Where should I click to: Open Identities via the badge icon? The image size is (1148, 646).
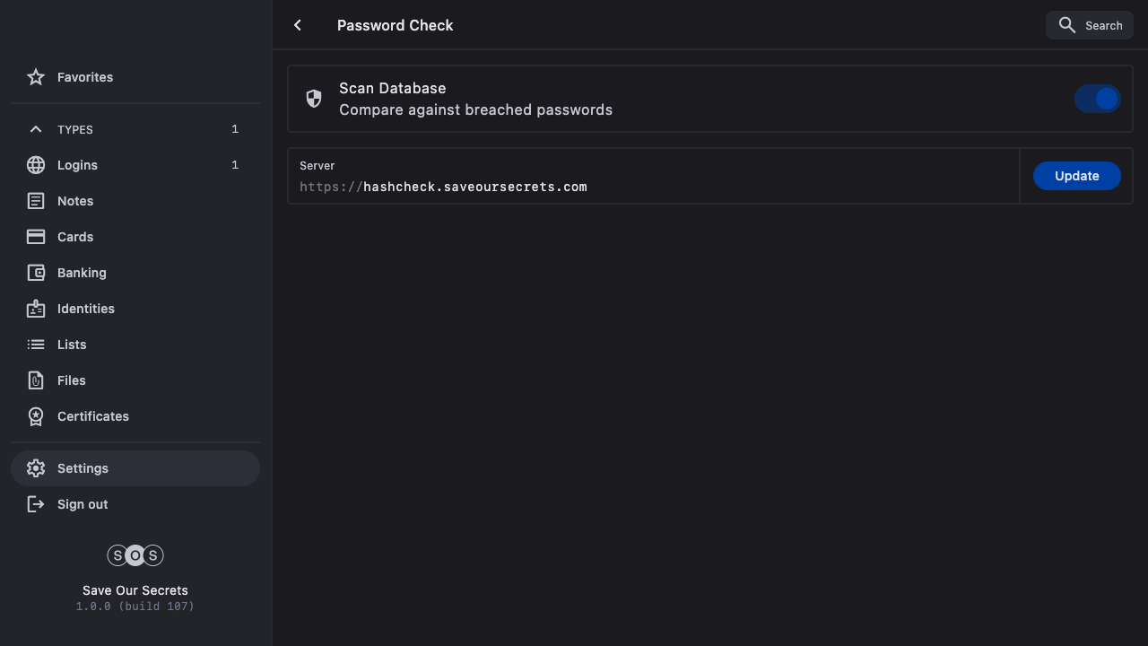tap(36, 309)
